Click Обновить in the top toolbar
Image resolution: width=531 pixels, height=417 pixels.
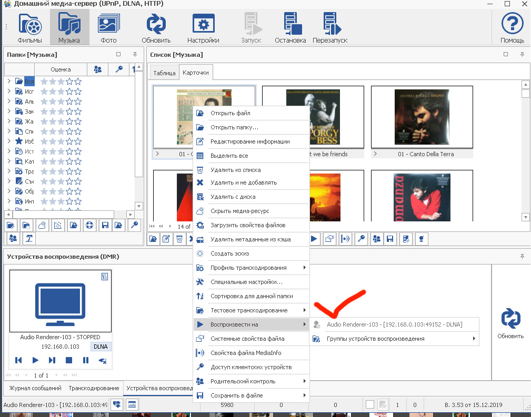pos(156,27)
